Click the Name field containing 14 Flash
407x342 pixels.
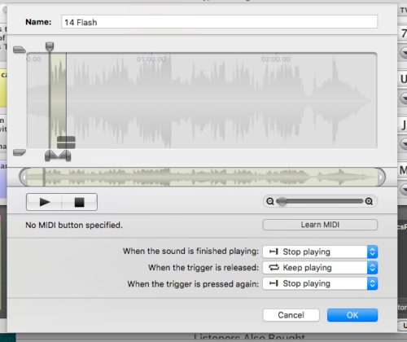point(219,22)
